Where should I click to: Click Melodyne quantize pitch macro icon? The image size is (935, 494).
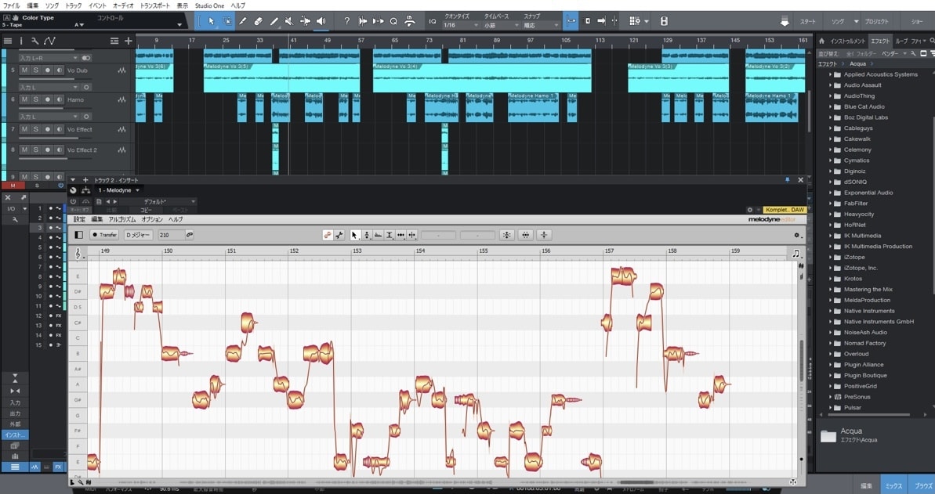click(507, 235)
